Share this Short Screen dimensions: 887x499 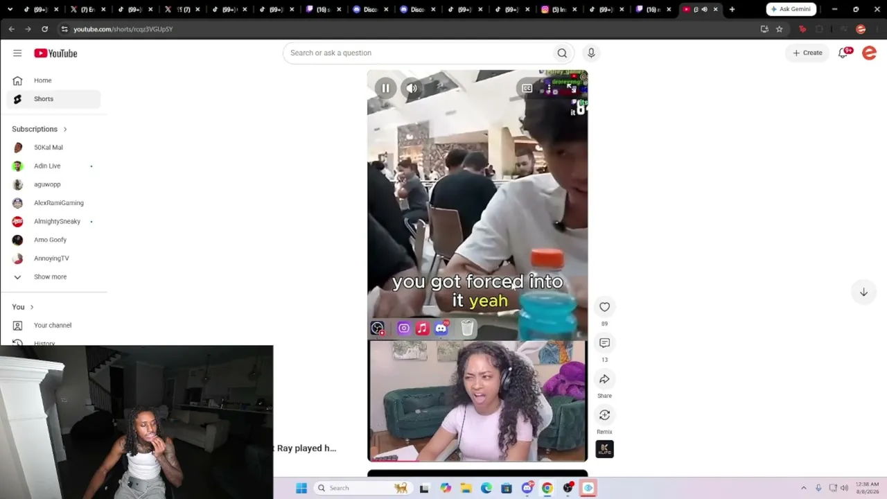pos(604,379)
